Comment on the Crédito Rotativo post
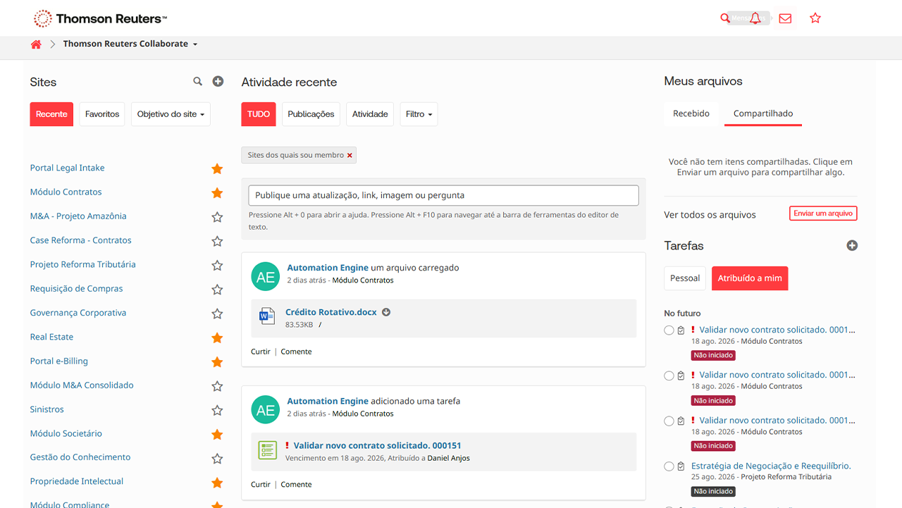 tap(296, 352)
